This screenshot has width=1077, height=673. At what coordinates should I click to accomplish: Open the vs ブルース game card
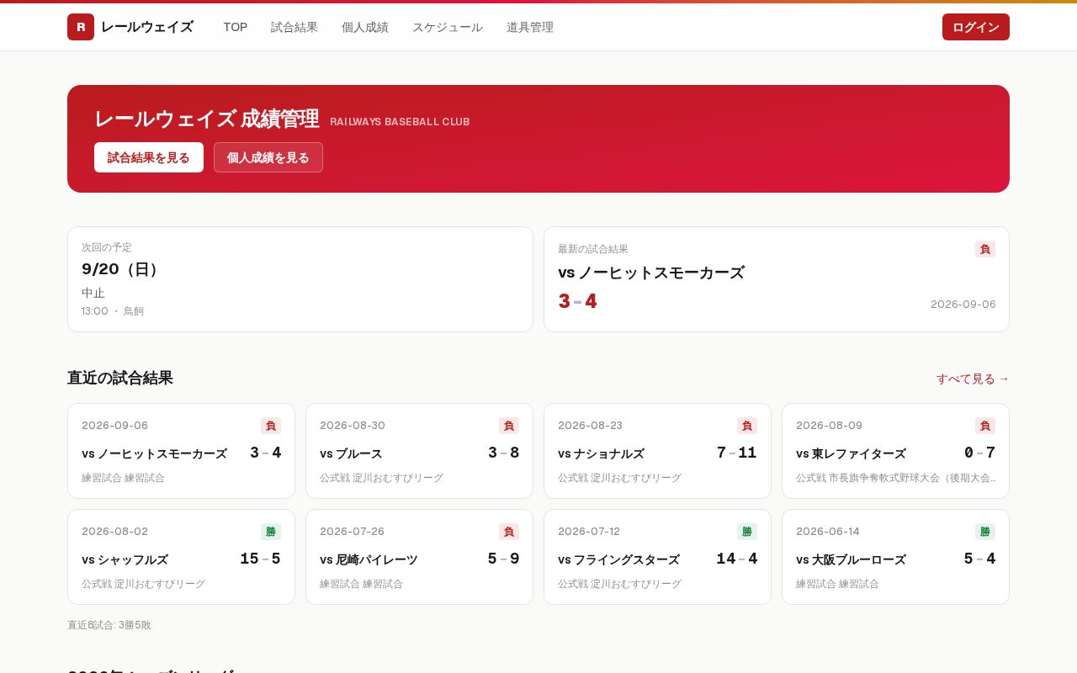(419, 451)
